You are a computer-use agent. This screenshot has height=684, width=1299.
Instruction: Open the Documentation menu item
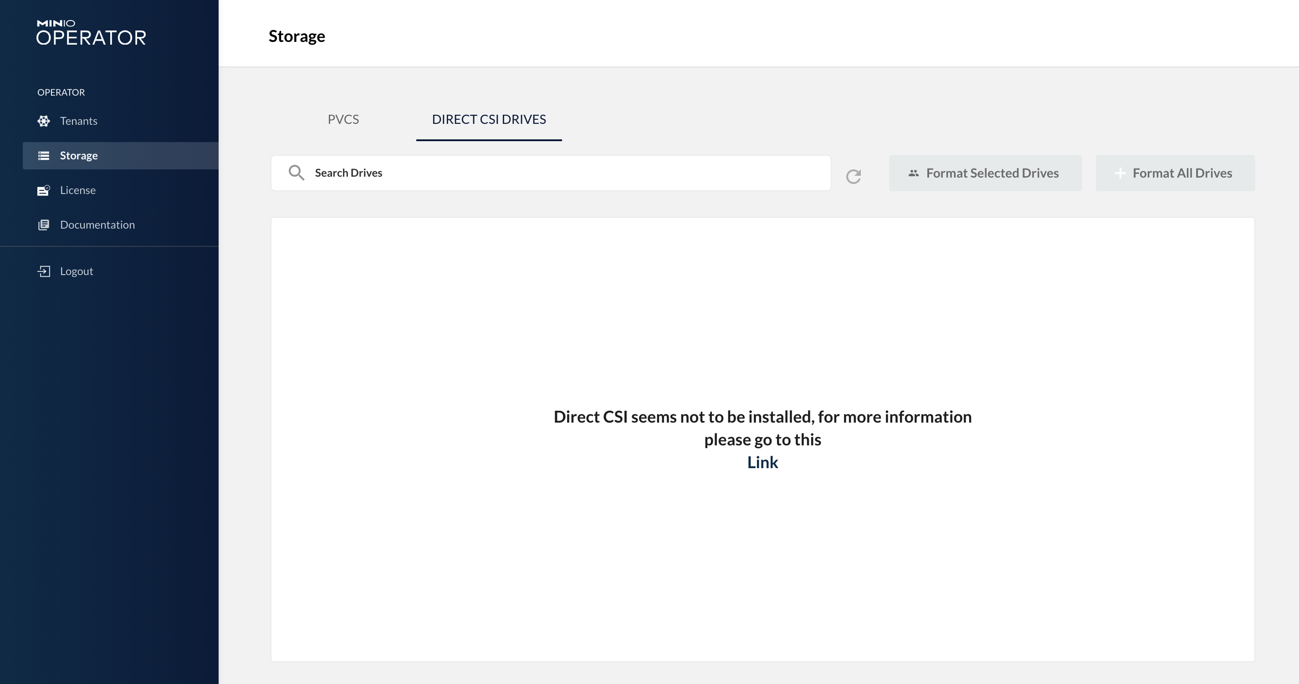[97, 225]
